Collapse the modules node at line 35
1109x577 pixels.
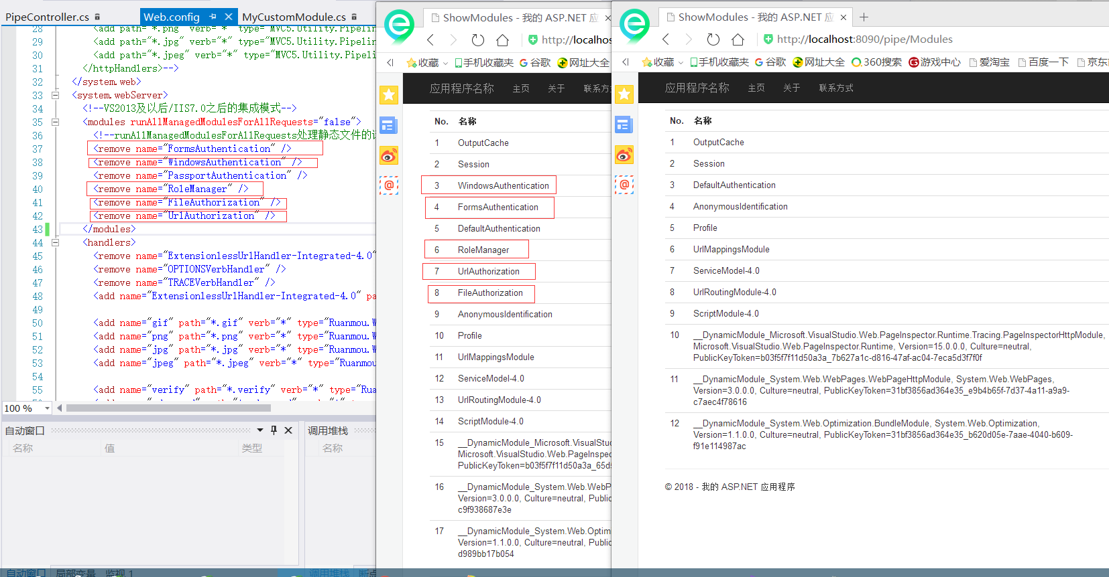pos(56,122)
